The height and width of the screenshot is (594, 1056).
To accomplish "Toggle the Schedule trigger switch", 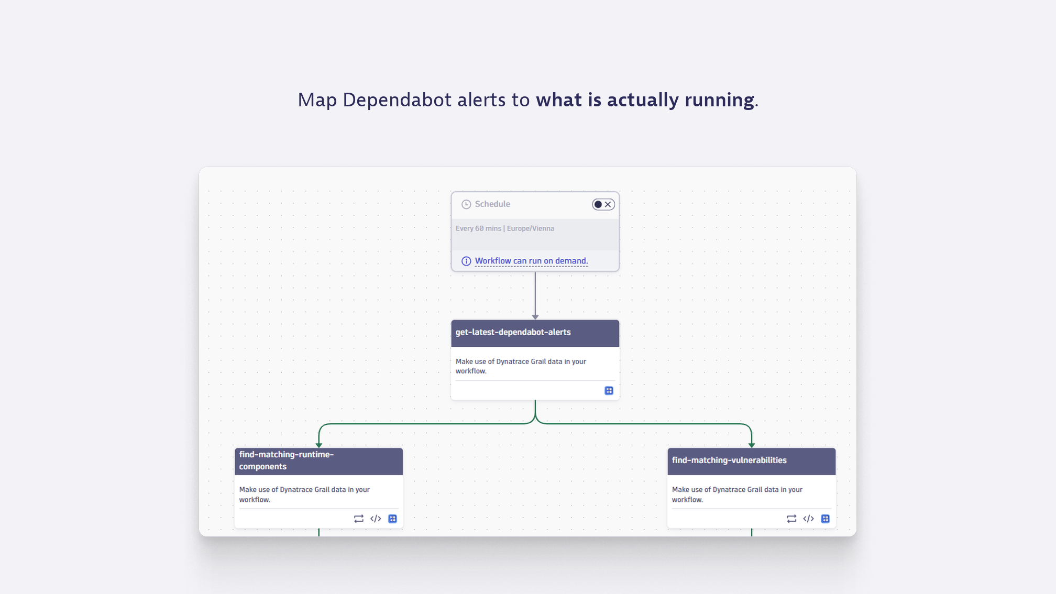I will pos(603,204).
